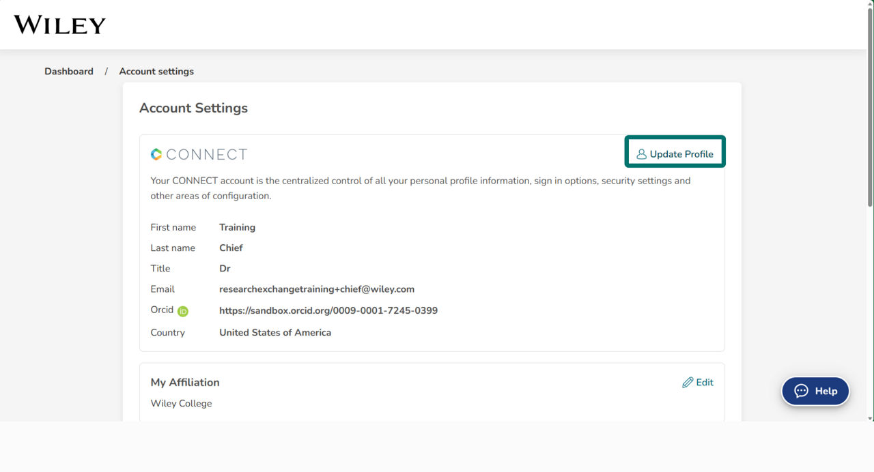Click the CONNECT logo icon
The width and height of the screenshot is (874, 472).
156,154
